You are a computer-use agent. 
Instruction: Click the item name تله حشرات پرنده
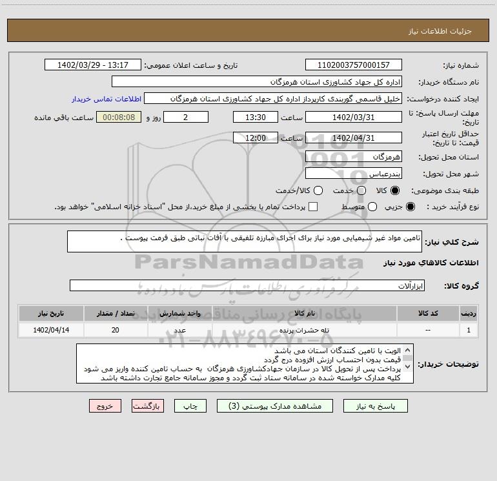pyautogui.click(x=304, y=331)
